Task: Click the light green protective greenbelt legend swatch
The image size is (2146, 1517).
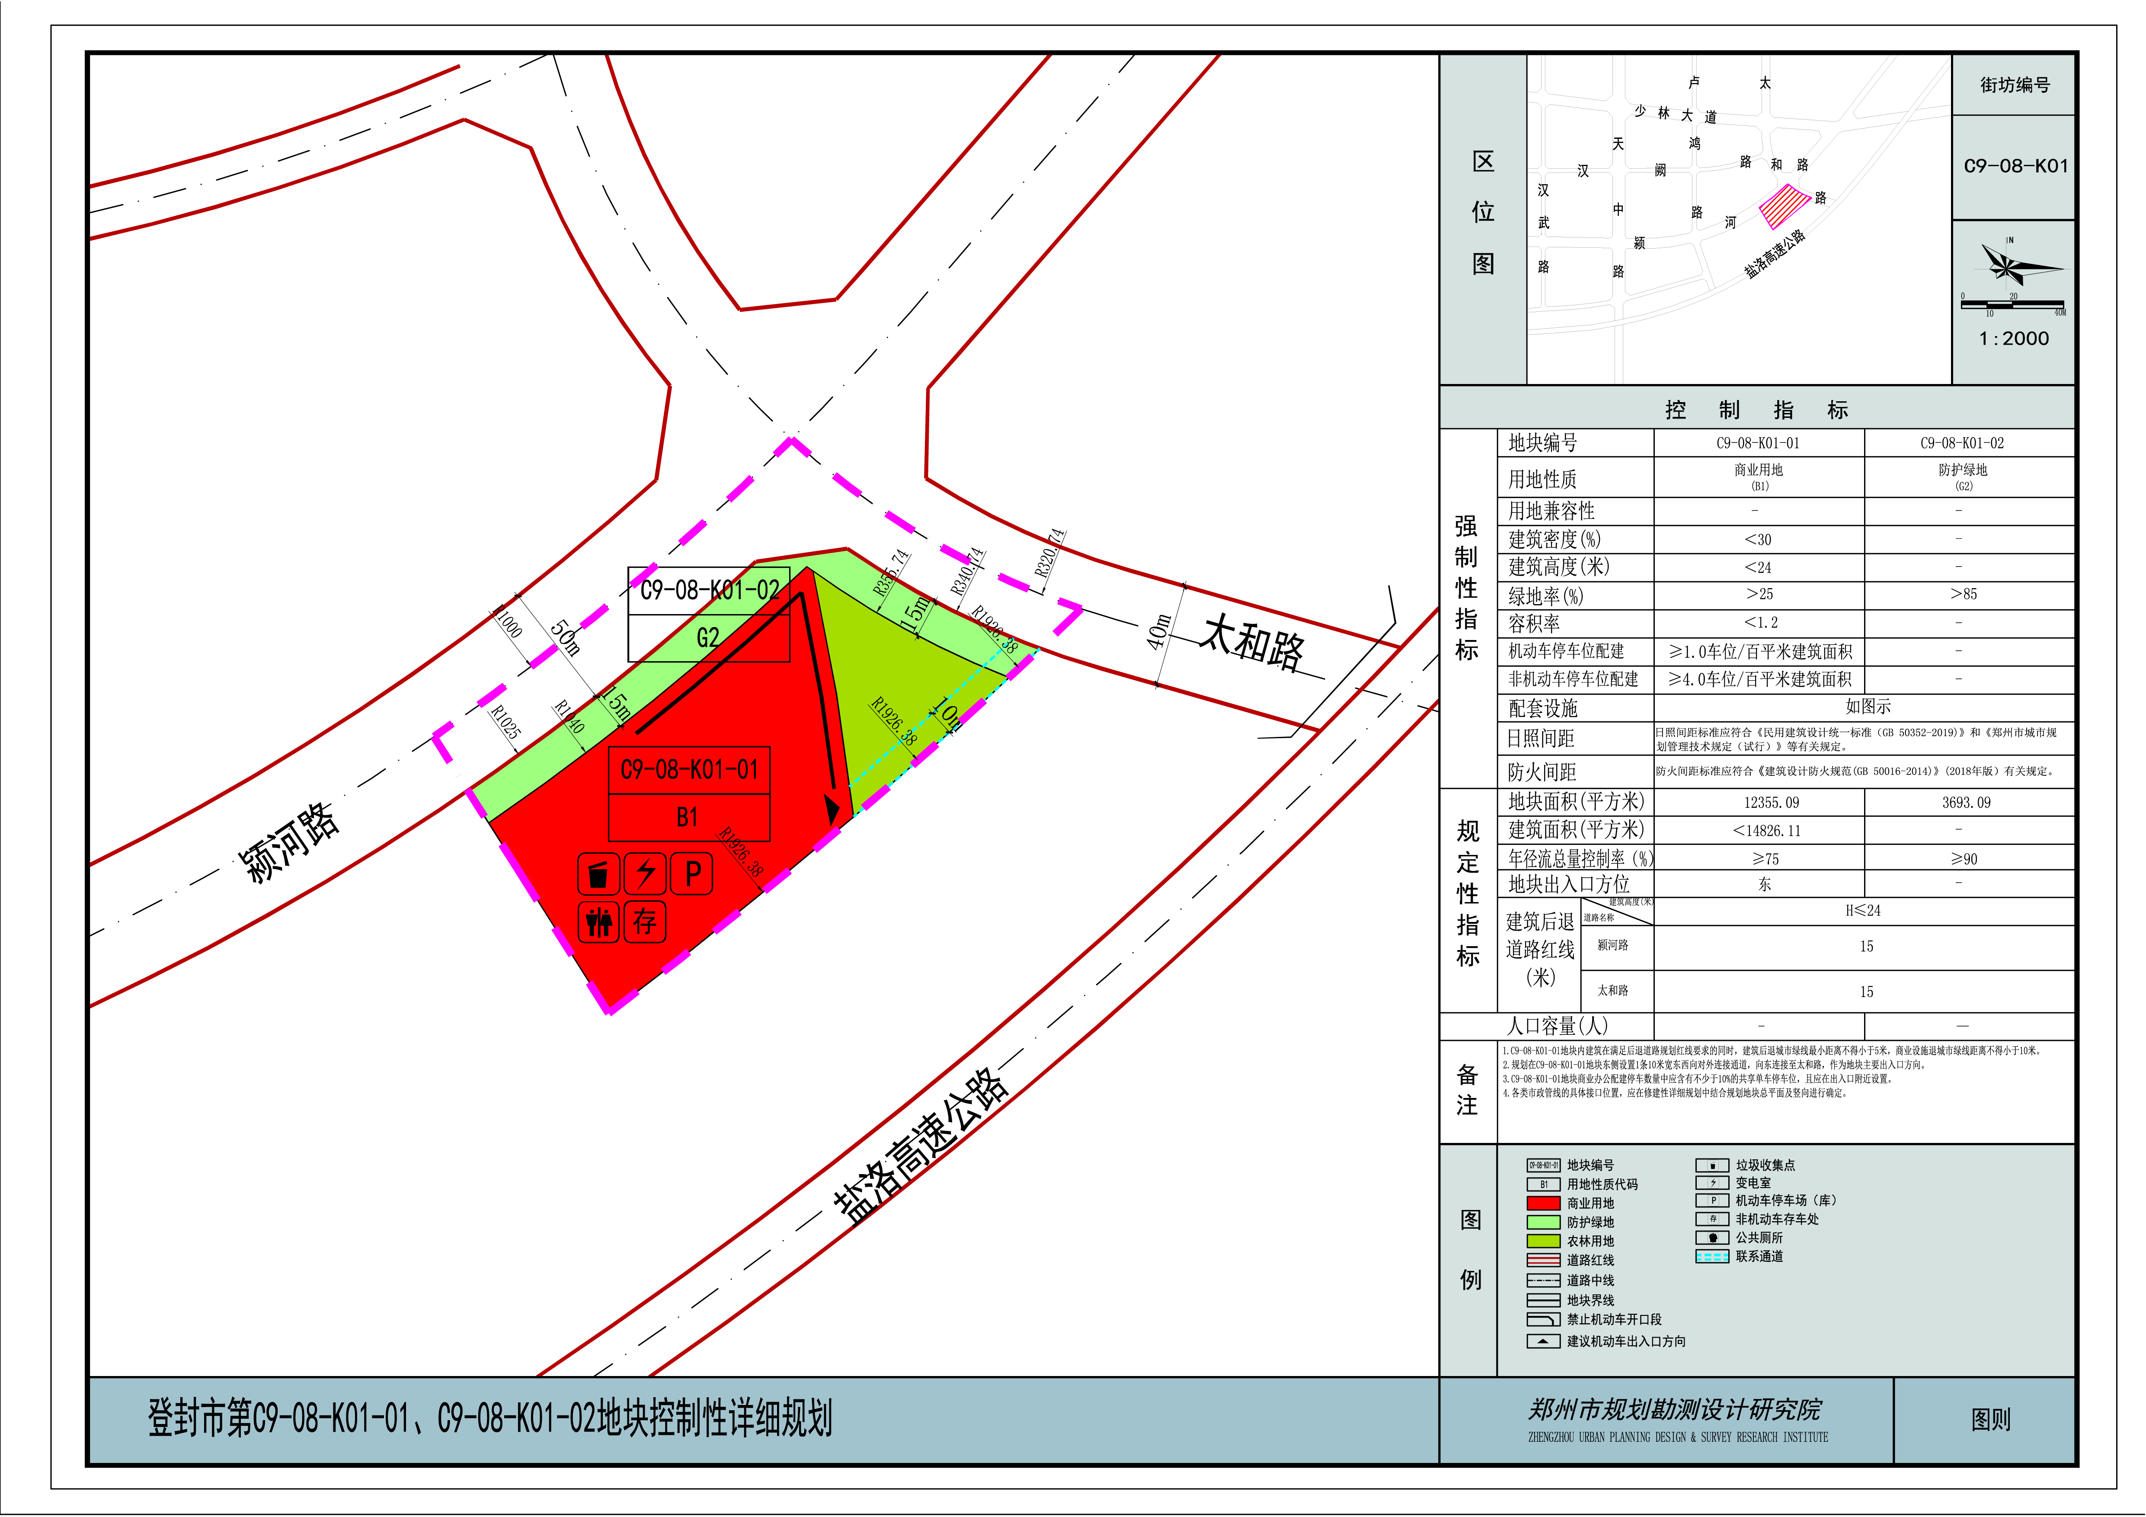Action: tap(1543, 1223)
